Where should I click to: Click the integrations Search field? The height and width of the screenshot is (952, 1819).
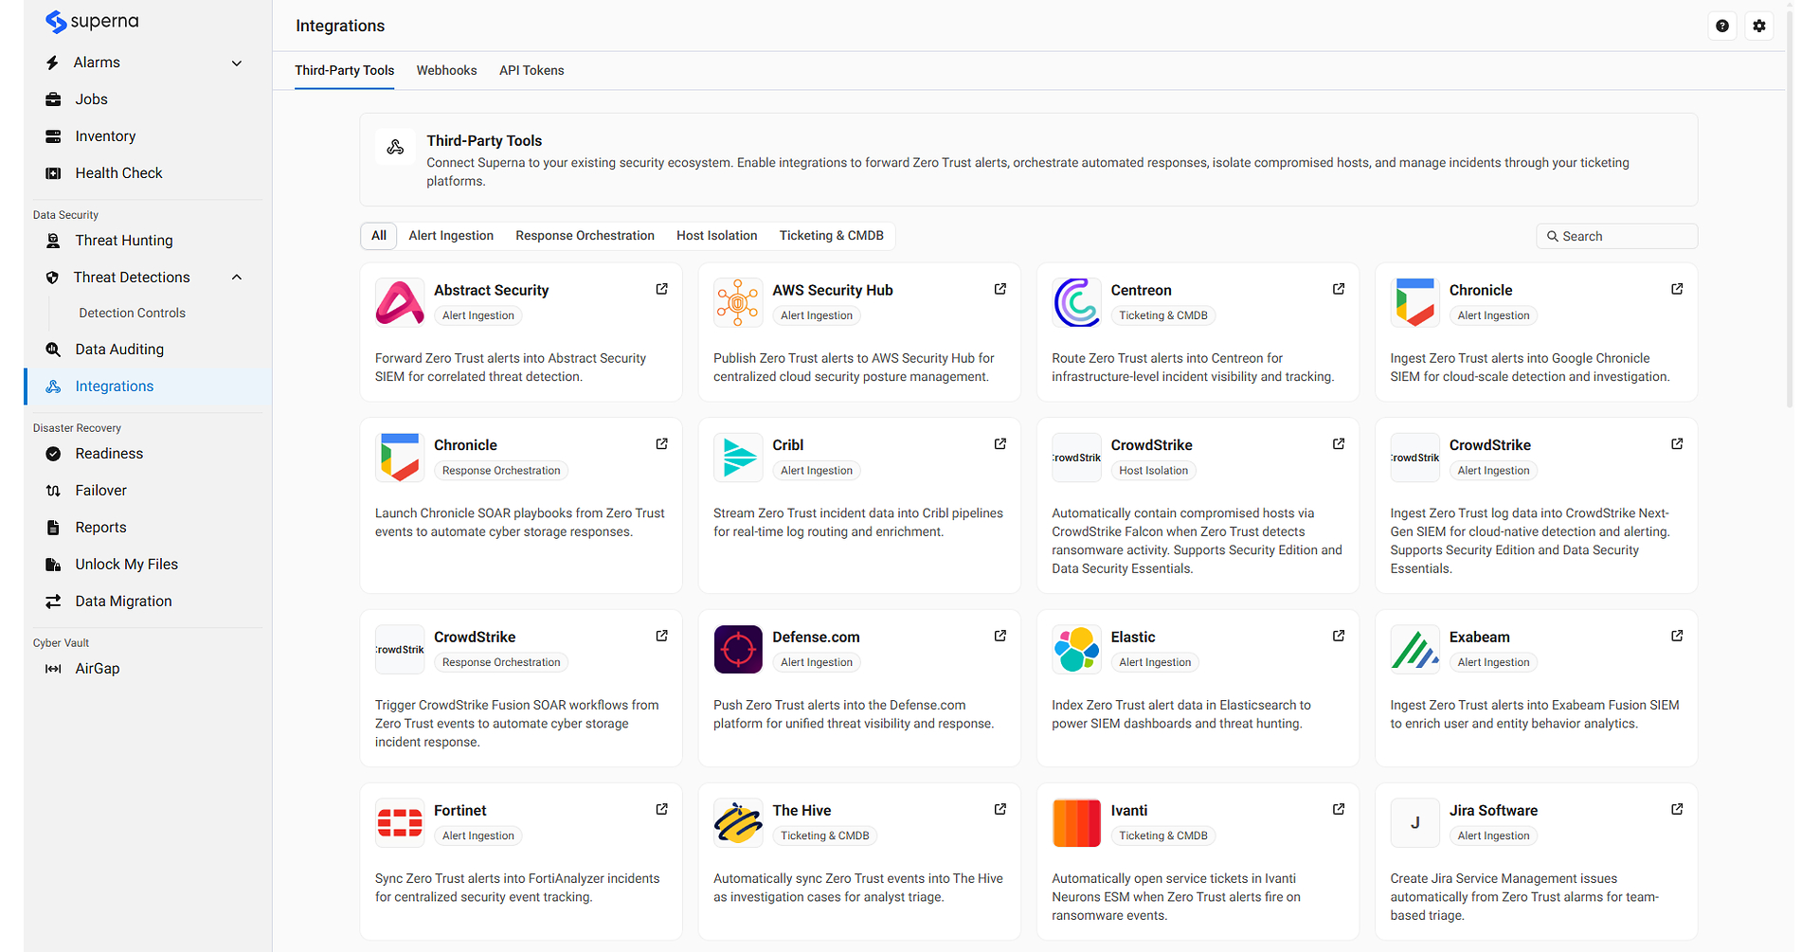point(1616,236)
